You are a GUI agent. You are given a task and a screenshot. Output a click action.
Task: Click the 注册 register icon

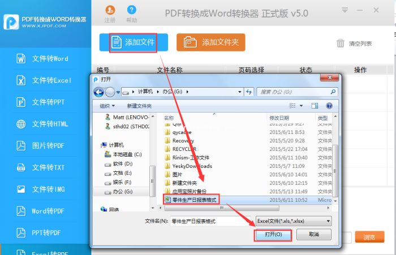click(110, 10)
